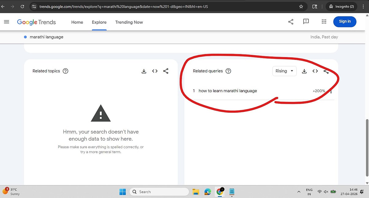
Task: Download Related topics data as CSV
Action: click(x=144, y=71)
